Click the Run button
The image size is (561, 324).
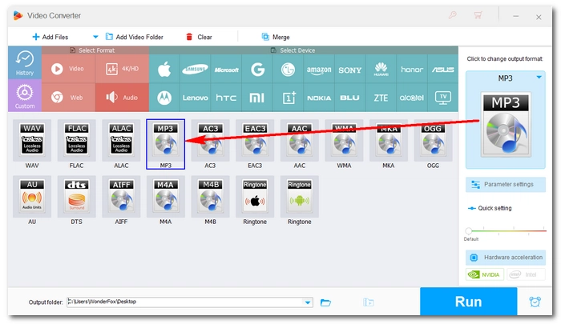[x=468, y=302]
